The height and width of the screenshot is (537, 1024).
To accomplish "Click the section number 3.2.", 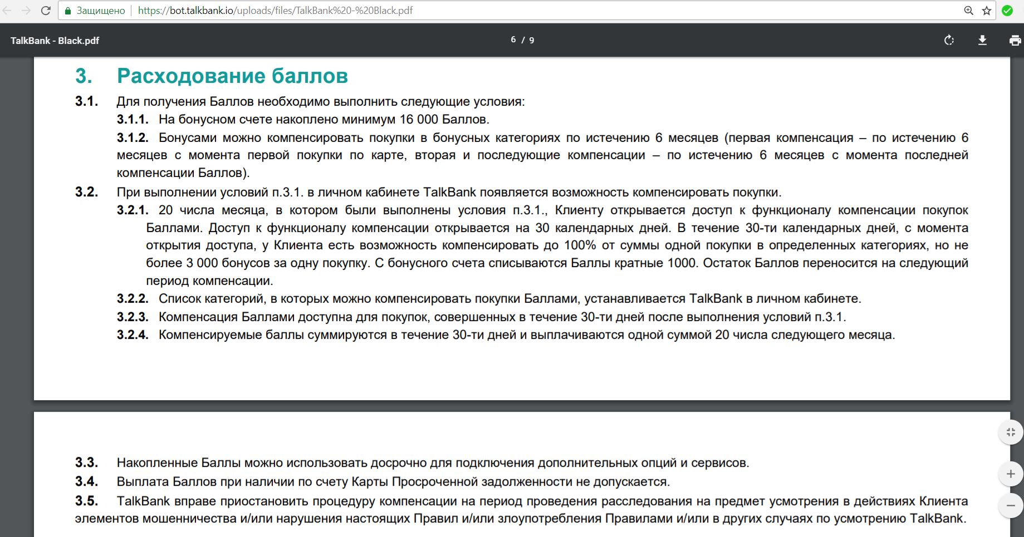I will point(86,192).
